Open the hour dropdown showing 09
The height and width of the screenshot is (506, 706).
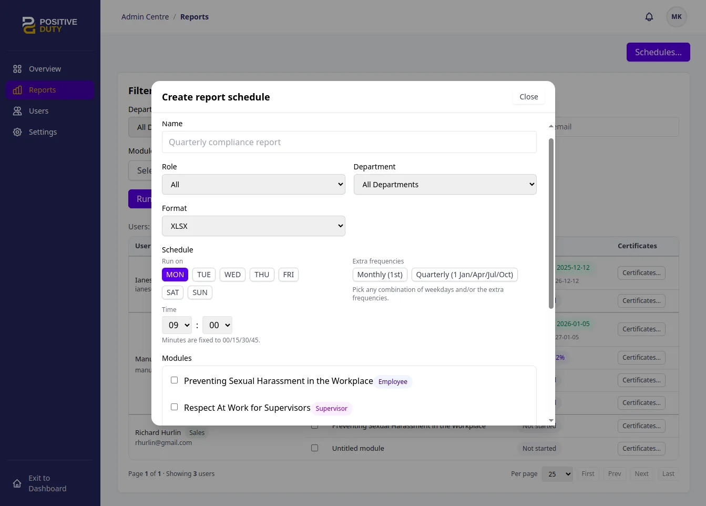click(x=177, y=325)
